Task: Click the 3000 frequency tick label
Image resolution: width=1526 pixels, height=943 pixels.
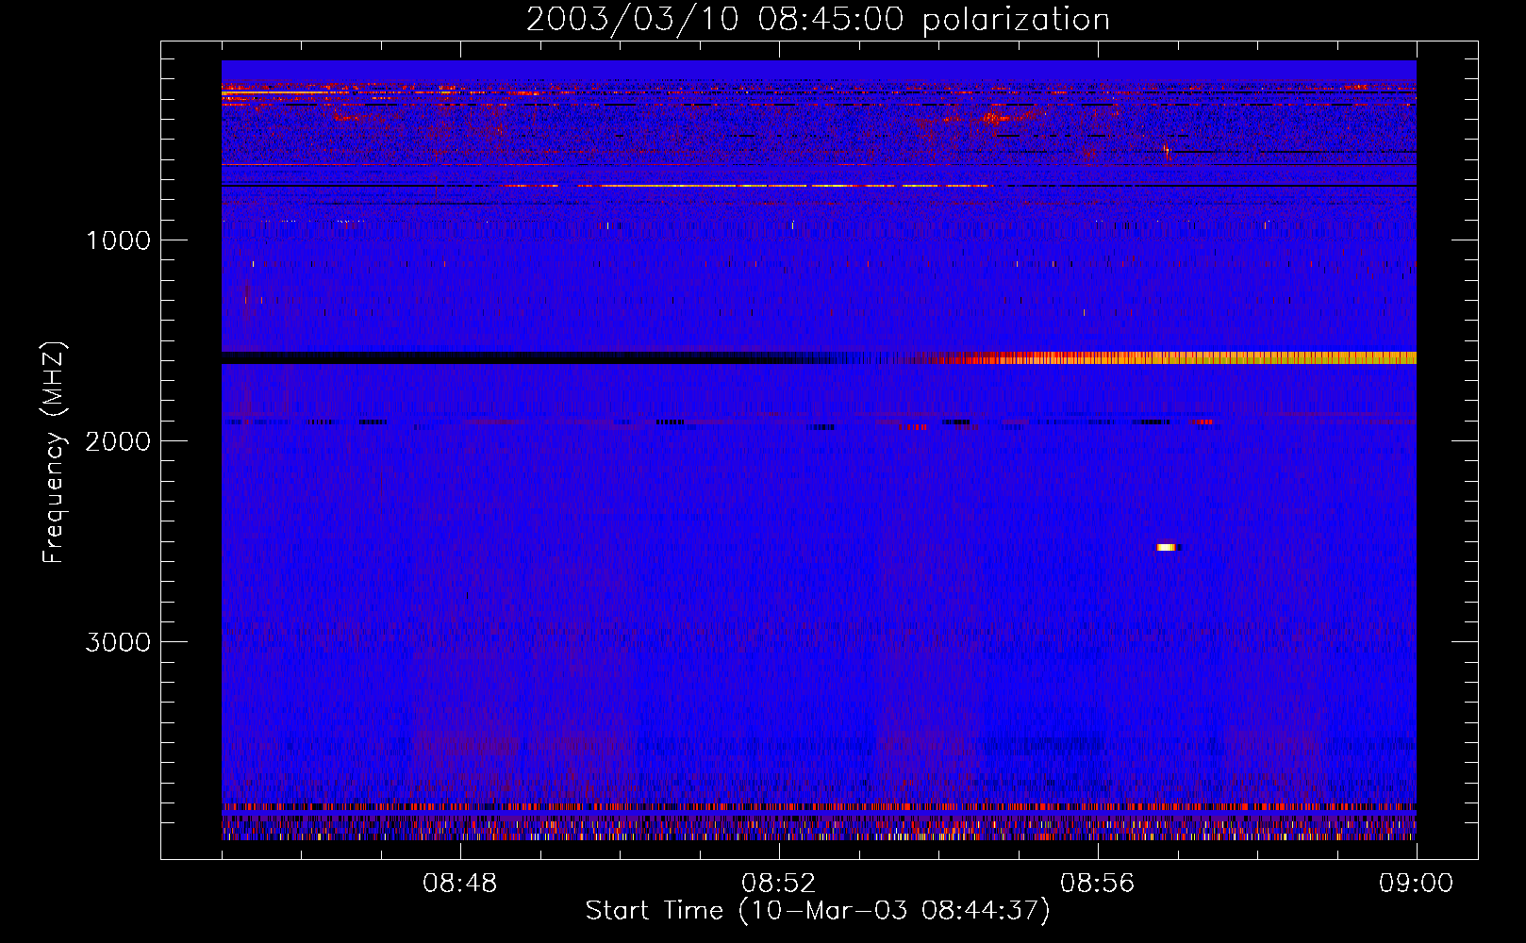Action: click(x=118, y=642)
